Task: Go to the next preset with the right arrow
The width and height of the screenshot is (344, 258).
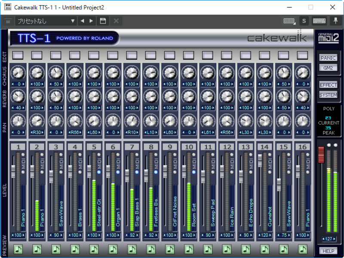Action: [x=91, y=21]
